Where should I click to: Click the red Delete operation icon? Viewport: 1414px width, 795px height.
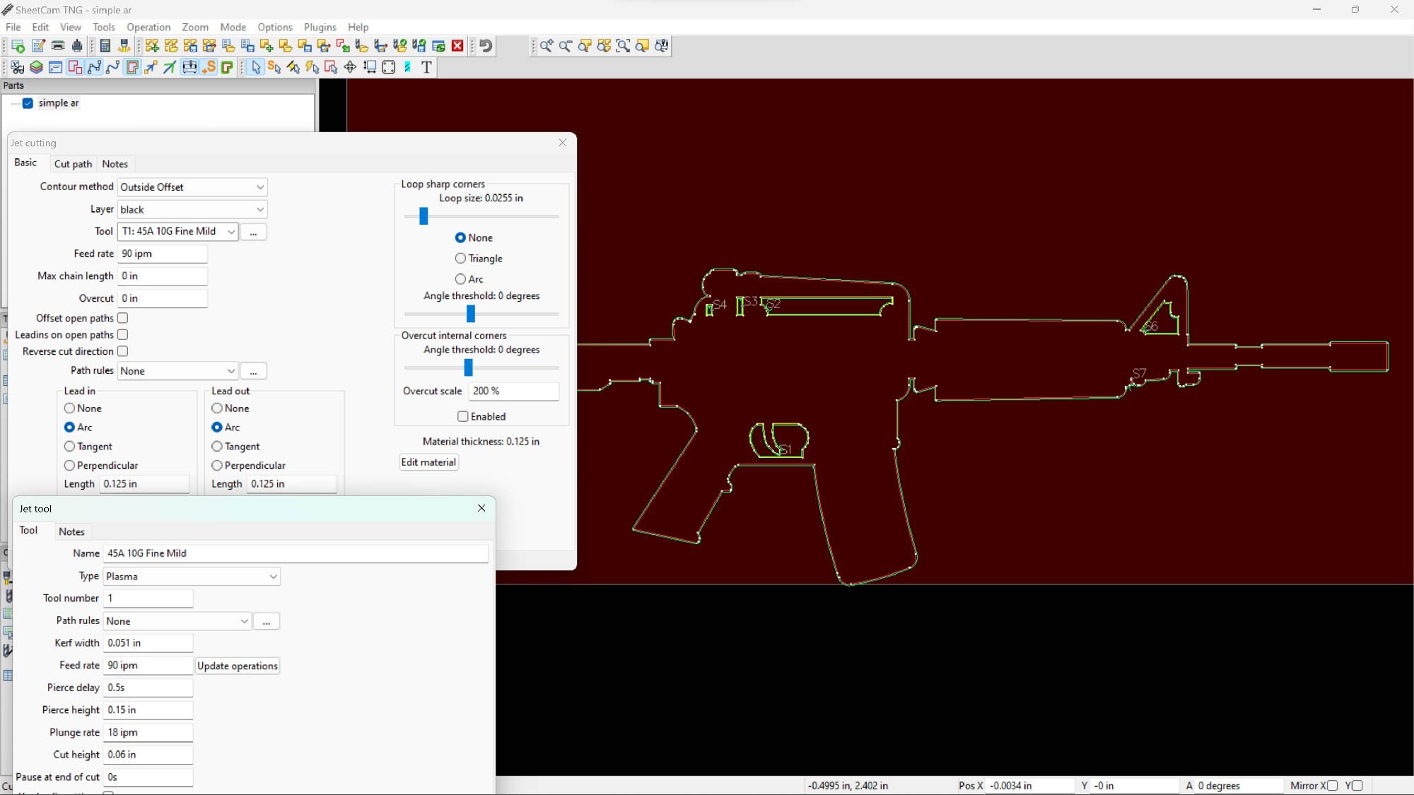point(457,46)
